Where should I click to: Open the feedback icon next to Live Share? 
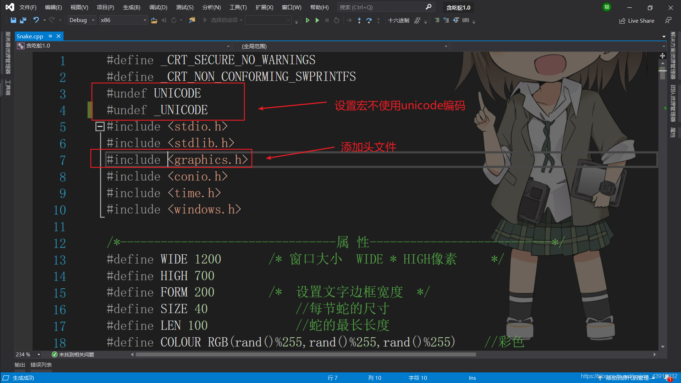(668, 21)
